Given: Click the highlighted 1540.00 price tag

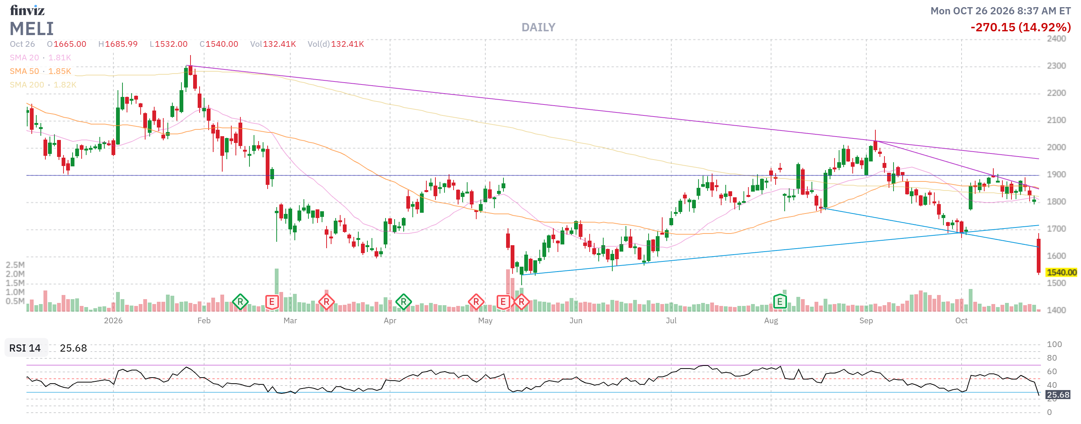Looking at the screenshot, I should tap(1062, 272).
